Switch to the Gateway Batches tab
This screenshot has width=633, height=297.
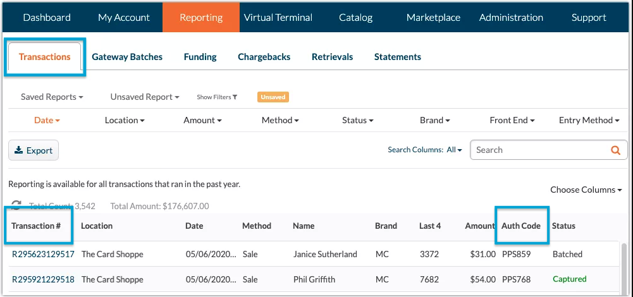click(x=127, y=57)
